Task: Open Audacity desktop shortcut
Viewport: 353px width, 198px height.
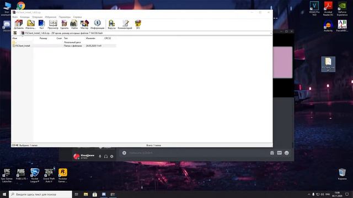Action: 328,26
